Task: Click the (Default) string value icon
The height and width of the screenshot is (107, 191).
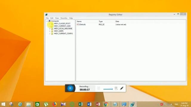Action: pos(78,24)
